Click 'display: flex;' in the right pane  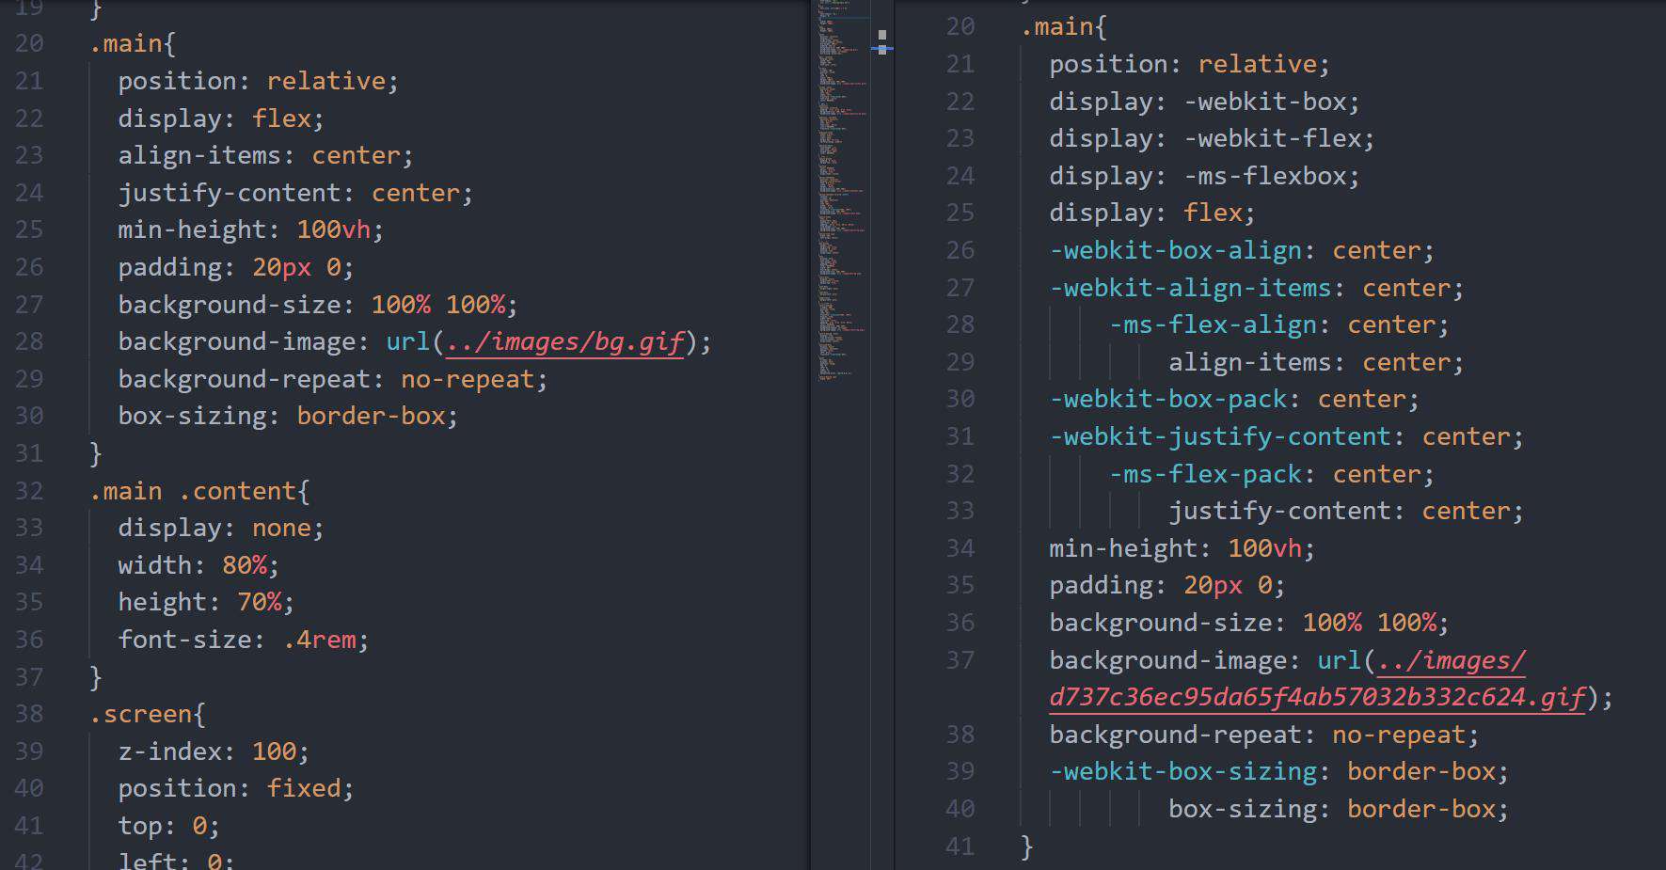[1152, 213]
